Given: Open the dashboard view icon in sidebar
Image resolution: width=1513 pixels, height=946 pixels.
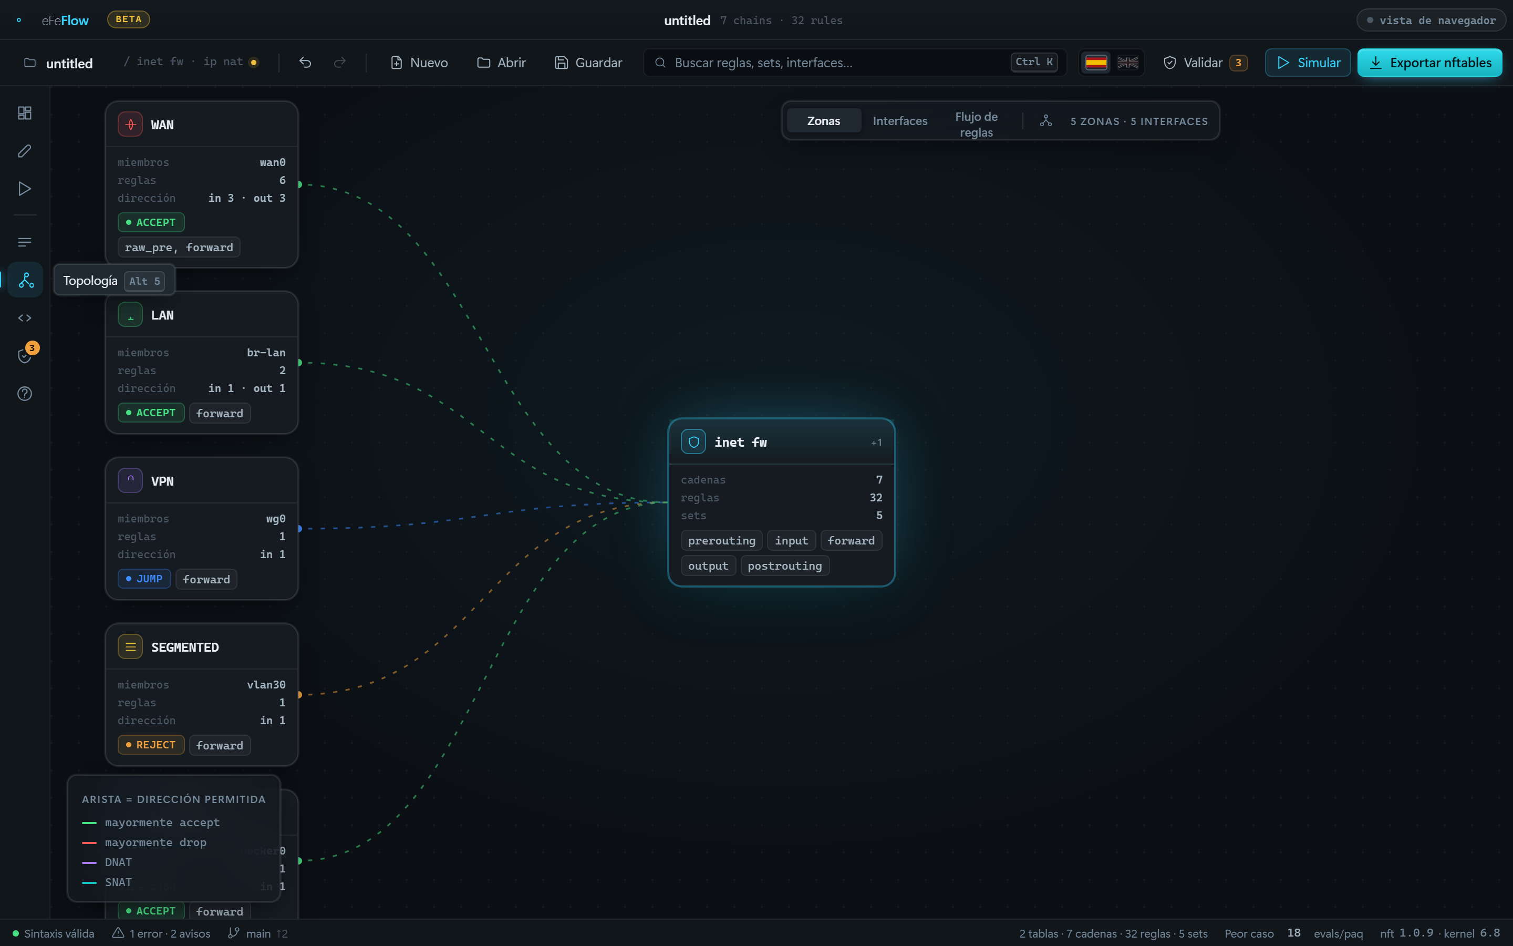Looking at the screenshot, I should click(24, 113).
